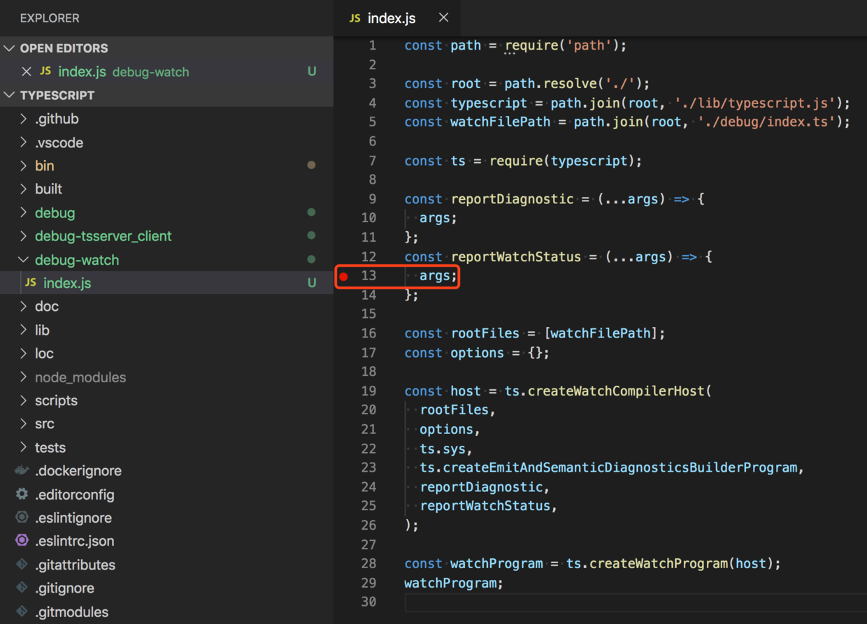Click the gear icon next to .editorconfig
867x624 pixels.
22,494
